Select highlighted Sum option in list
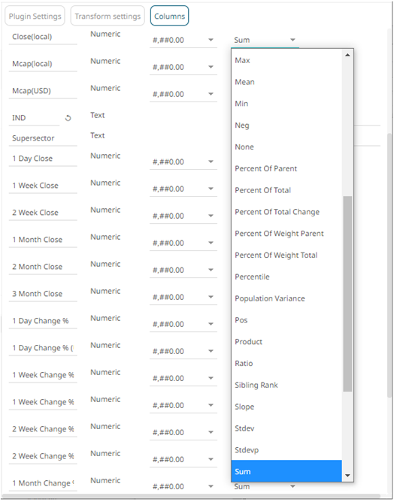The width and height of the screenshot is (394, 502). (x=286, y=471)
